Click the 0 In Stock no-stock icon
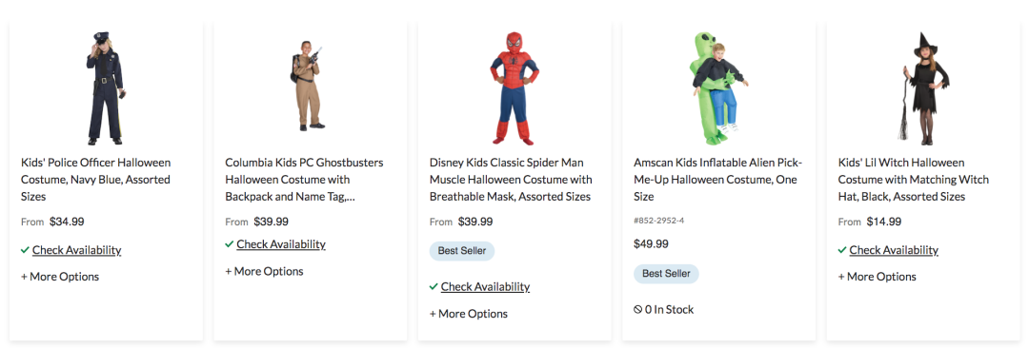The height and width of the screenshot is (348, 1029). [x=637, y=309]
